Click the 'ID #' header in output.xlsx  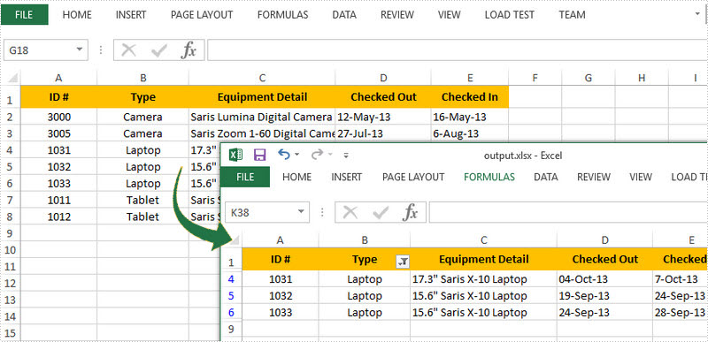[x=281, y=259]
